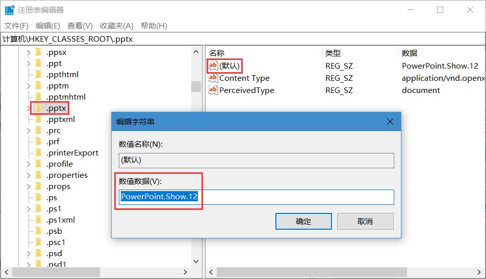486x279 pixels.
Task: Click the Registry Editor app icon in title bar
Action: pyautogui.click(x=10, y=10)
